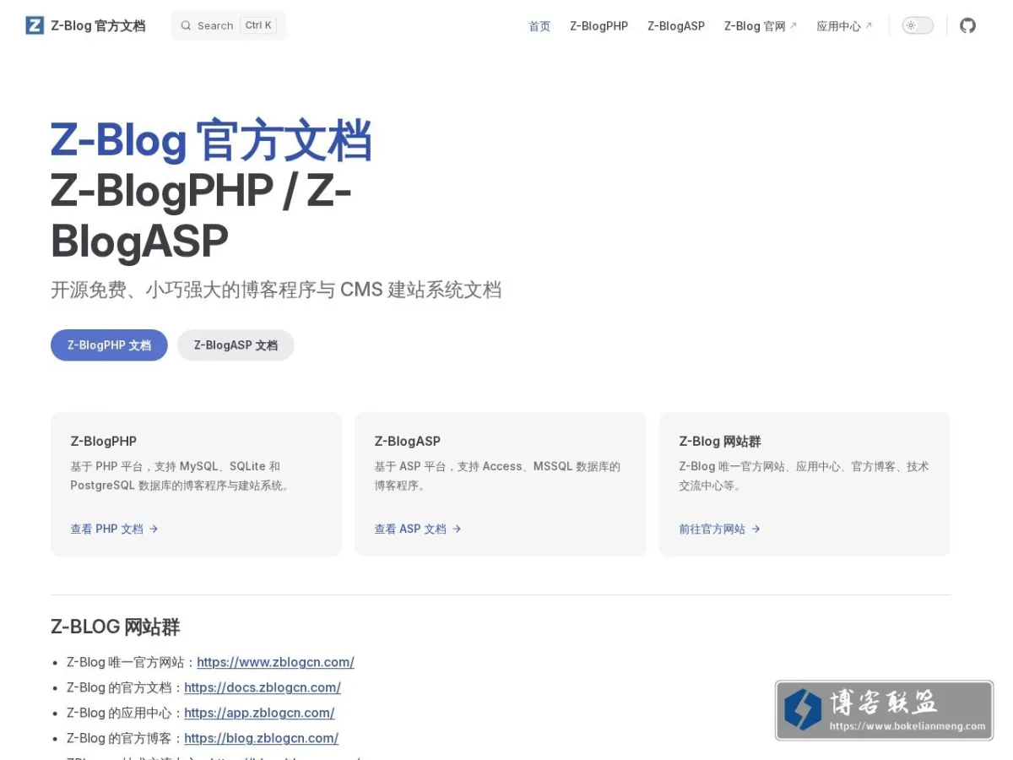Go to 首页 nav item

click(x=539, y=26)
